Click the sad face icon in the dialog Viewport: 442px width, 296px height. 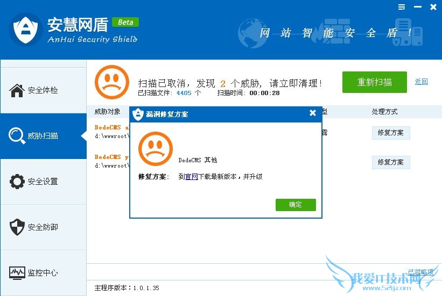156,149
